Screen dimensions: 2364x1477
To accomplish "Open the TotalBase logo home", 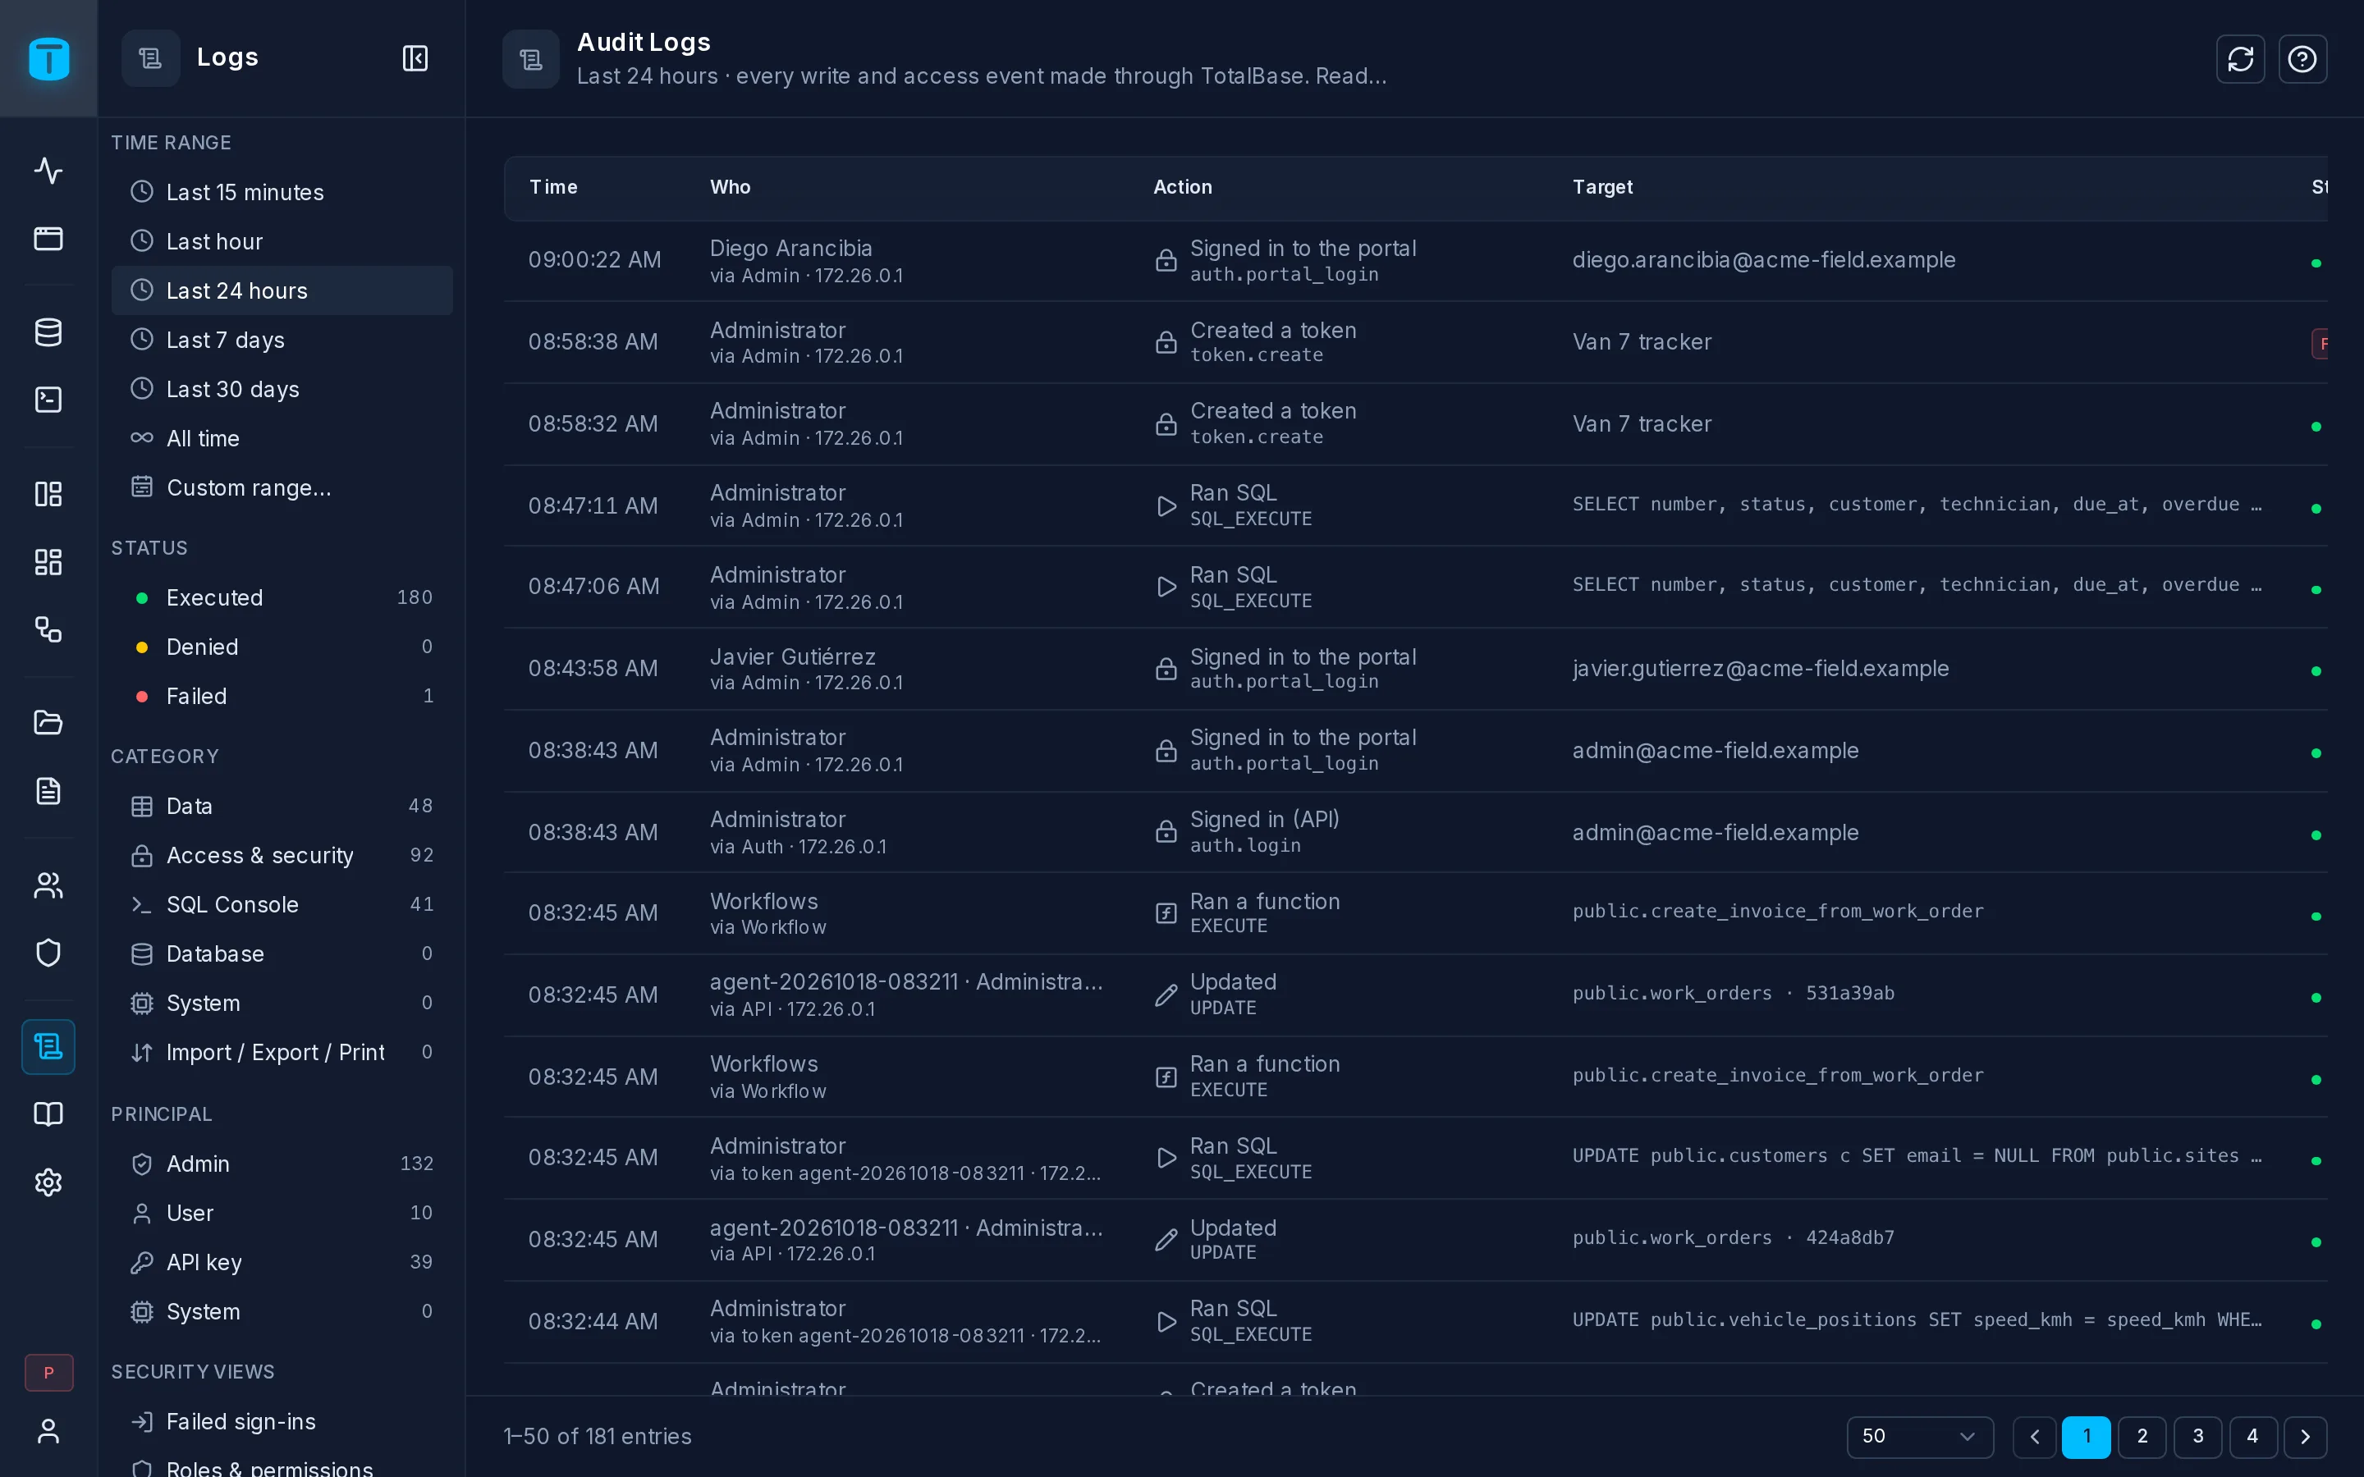I will click(48, 58).
